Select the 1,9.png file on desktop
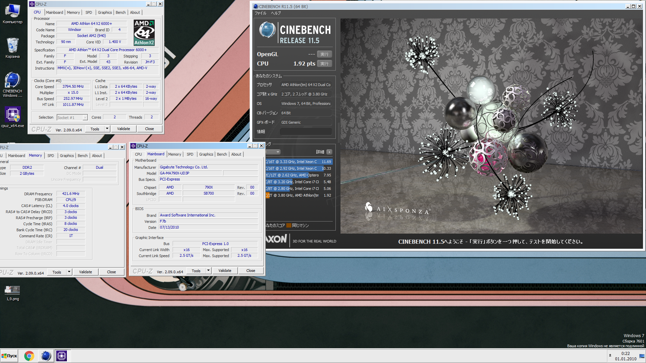This screenshot has width=646, height=363. point(12,293)
